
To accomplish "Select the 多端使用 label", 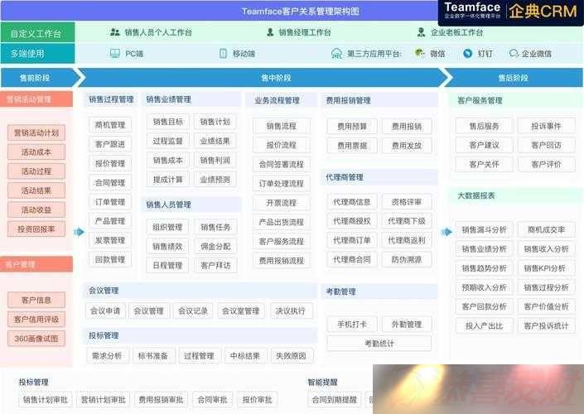I will (x=37, y=54).
